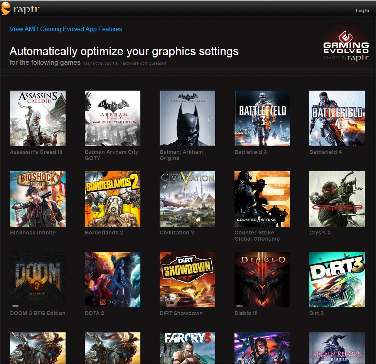Open the DOOM 3 BFG Edition cover
Viewport: 376px width, 364px height.
(x=38, y=280)
